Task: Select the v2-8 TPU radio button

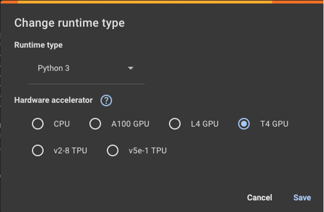Action: (x=38, y=151)
